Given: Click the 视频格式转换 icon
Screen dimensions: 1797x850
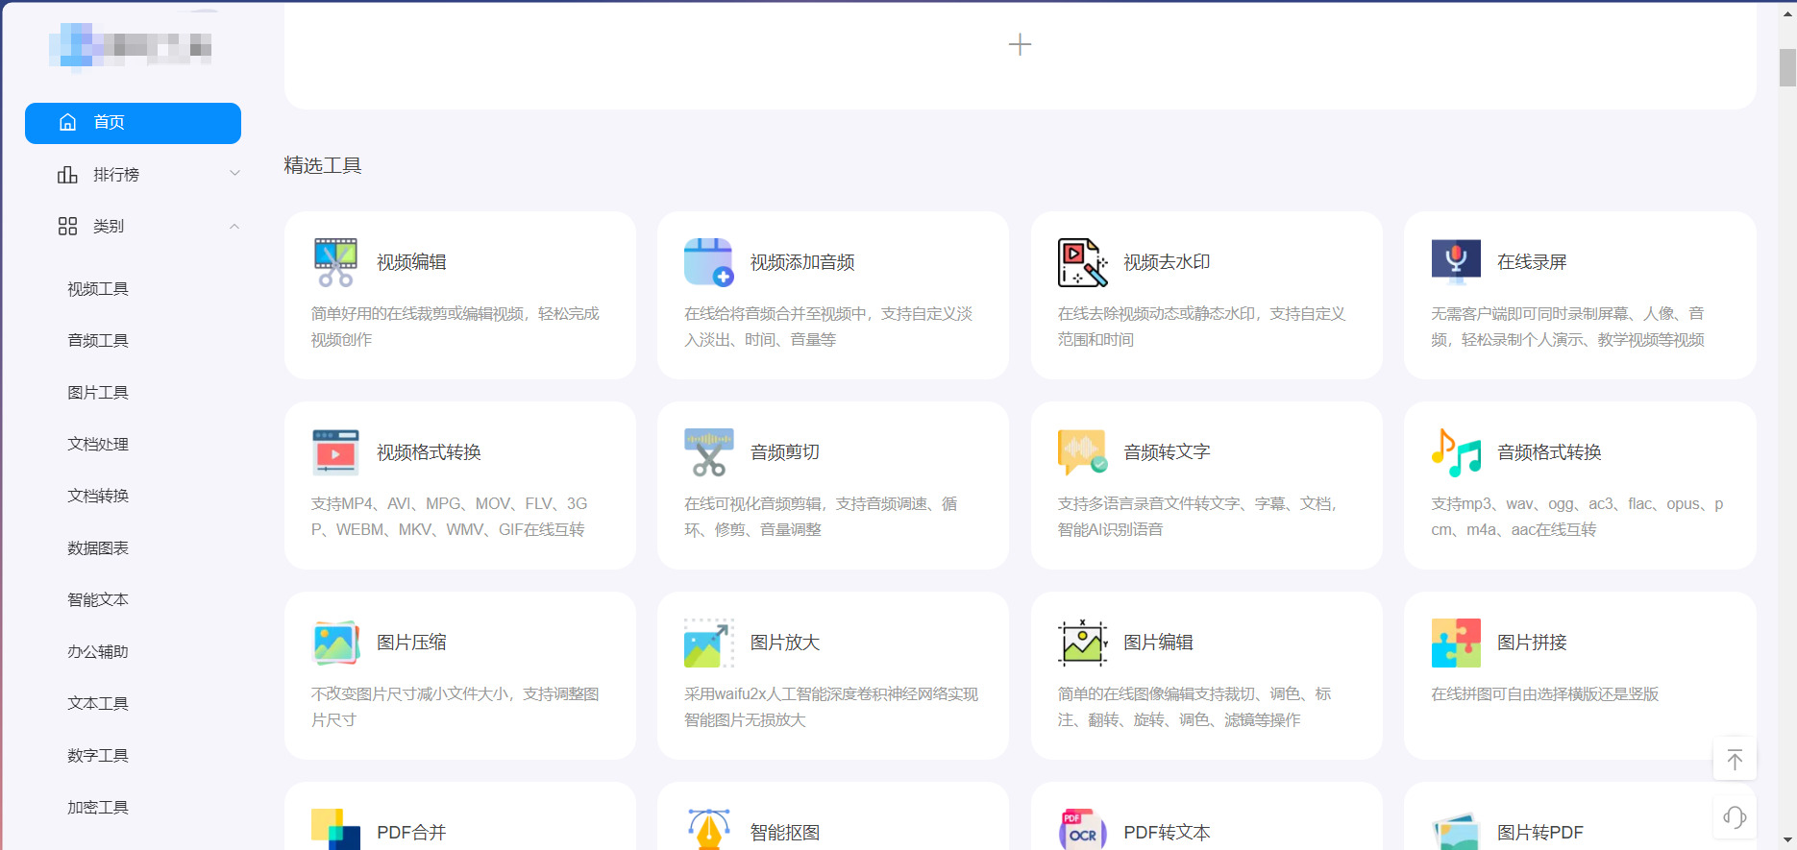Looking at the screenshot, I should [335, 452].
